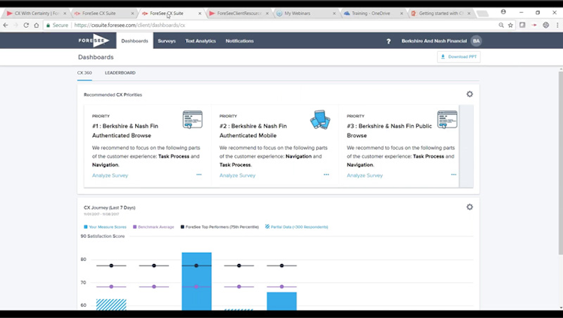Screen dimensions: 563x318
Task: Click the circular extension icon
Action: tap(546, 25)
